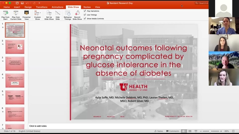Screen dimensions: 239x134
Task: Start Rehearse Timings
Action: (x=68, y=15)
